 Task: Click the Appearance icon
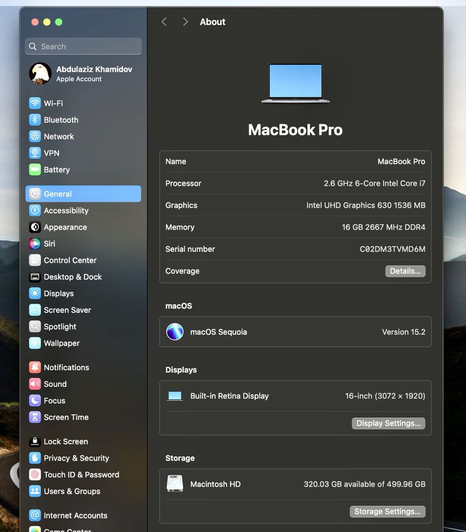point(35,227)
